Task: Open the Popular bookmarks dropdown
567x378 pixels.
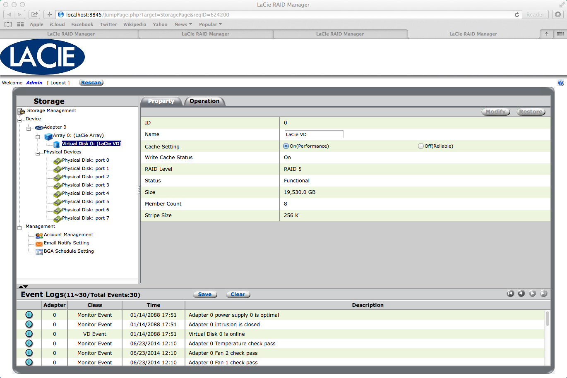Action: click(x=210, y=24)
